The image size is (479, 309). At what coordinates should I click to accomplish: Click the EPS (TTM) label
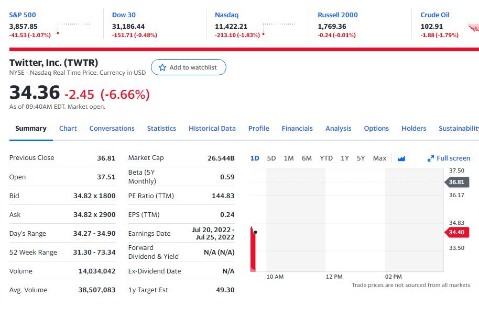pos(144,215)
